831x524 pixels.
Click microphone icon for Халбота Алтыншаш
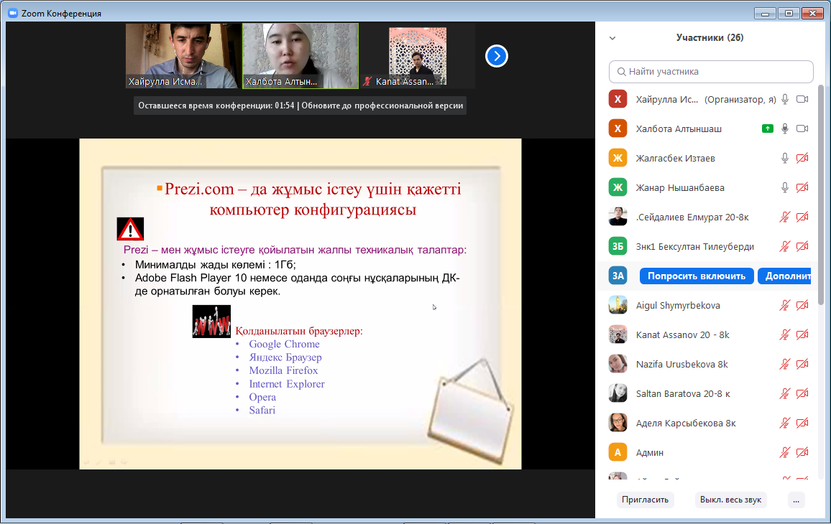(785, 128)
